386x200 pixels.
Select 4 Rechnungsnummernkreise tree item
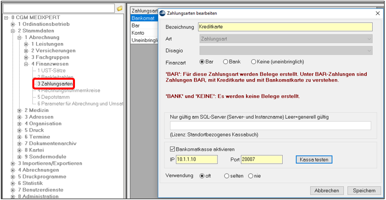pos(69,90)
